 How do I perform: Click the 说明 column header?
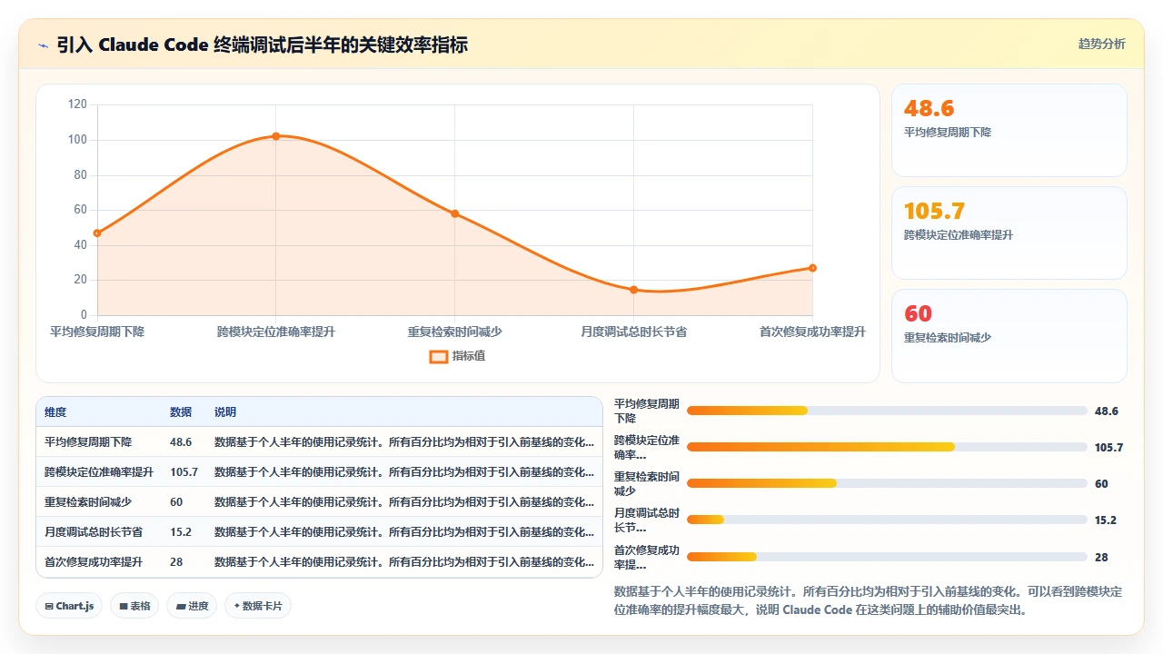(x=225, y=412)
